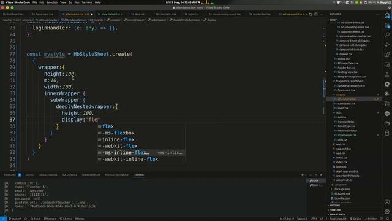
Task: Choose '-ms-flexbox' suggestion
Action: 141,133
